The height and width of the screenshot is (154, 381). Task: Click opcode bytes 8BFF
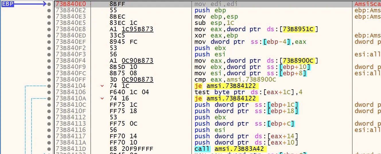click(x=117, y=4)
